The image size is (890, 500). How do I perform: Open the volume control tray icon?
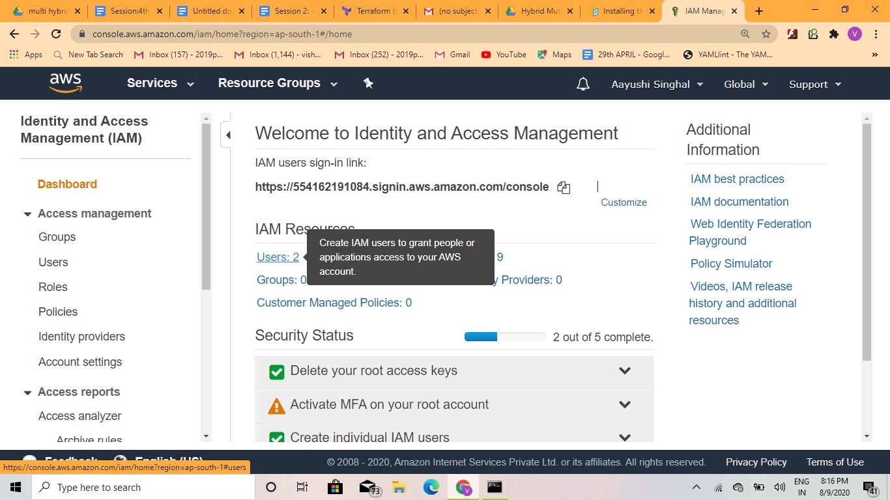point(779,487)
